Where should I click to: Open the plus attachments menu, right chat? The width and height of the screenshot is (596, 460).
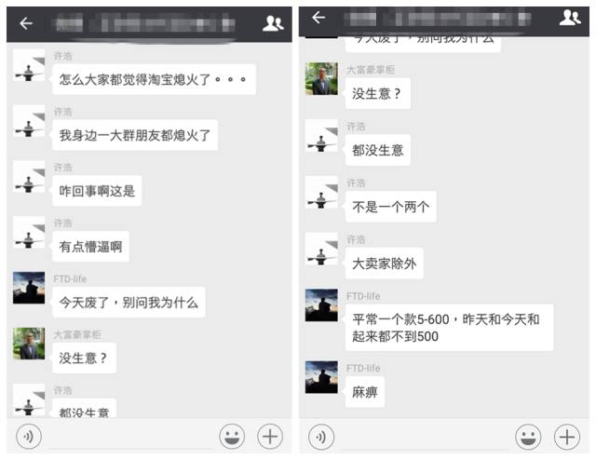pos(567,437)
